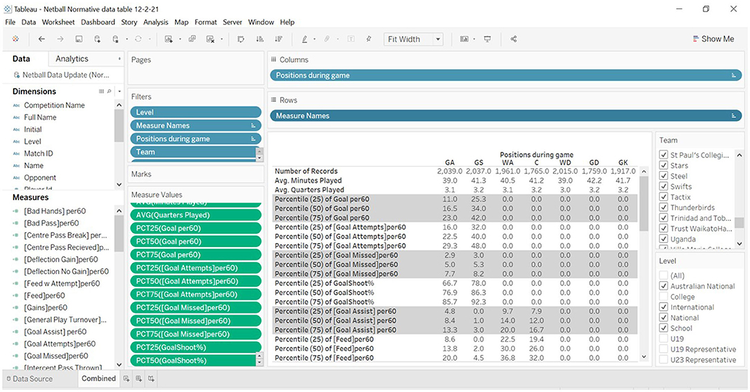Click the Dimensions view-as-list grid icon
The image size is (750, 392).
[x=102, y=91]
